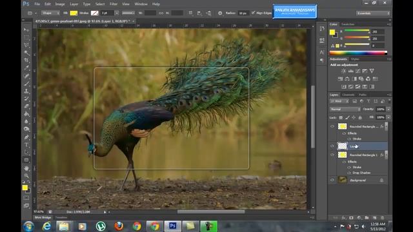Delete layer with trash icon
The height and width of the screenshot is (232, 413).
click(x=382, y=218)
